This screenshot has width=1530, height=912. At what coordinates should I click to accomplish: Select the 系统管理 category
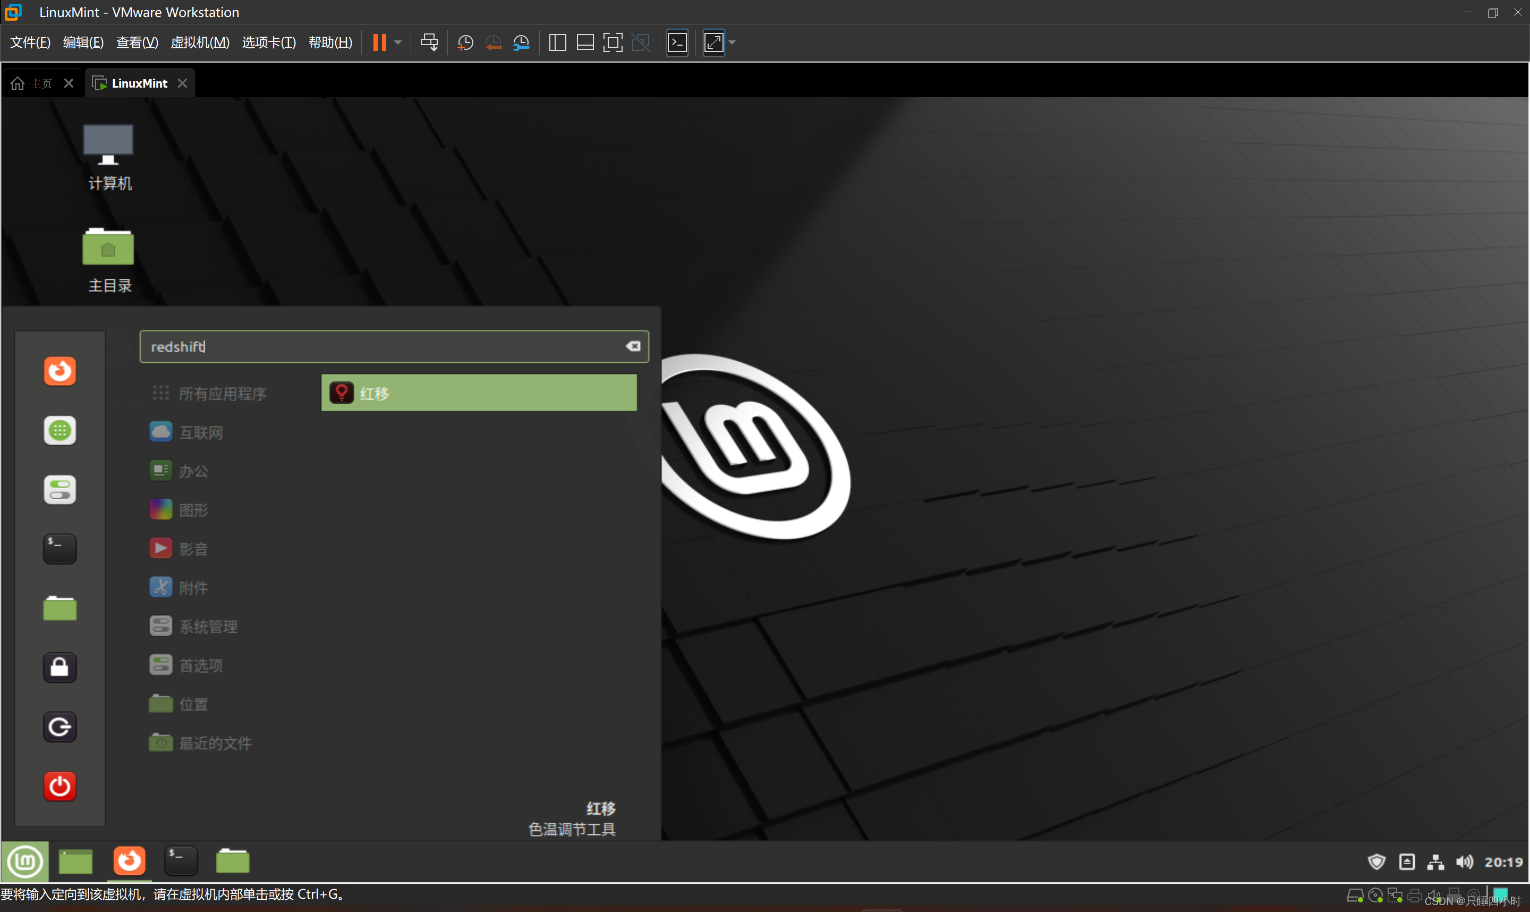click(x=194, y=626)
